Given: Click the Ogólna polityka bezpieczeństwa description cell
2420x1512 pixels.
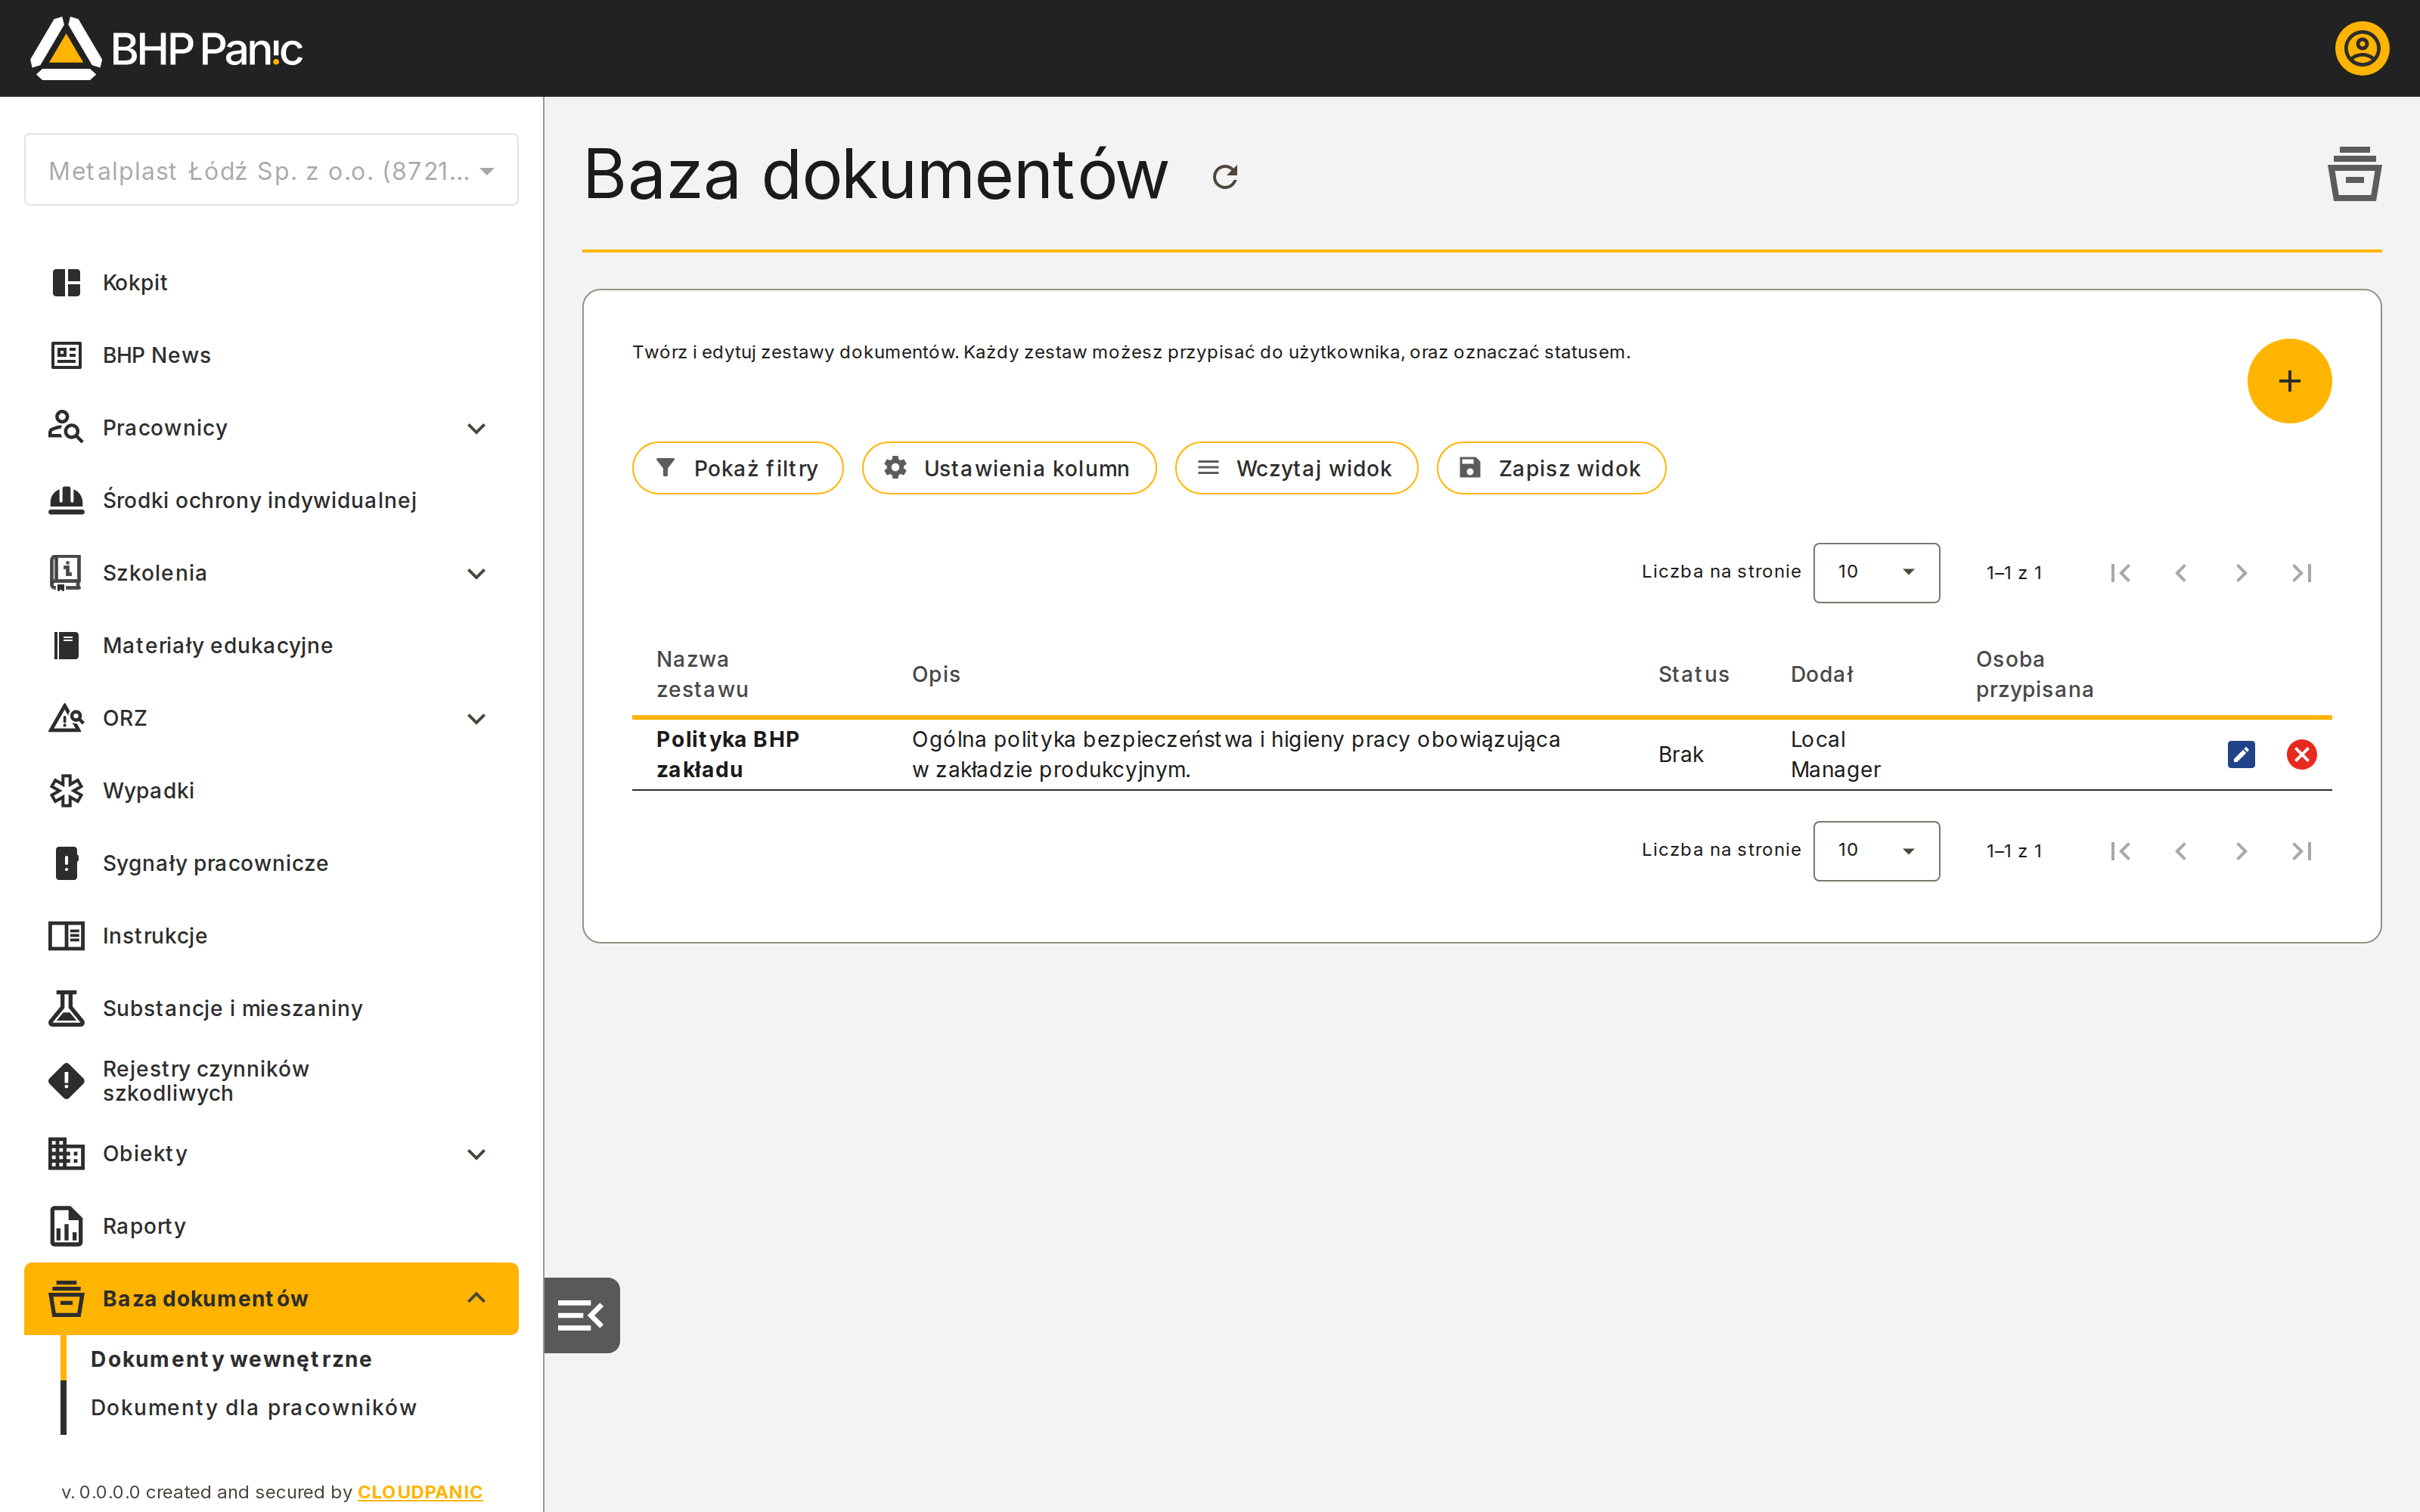Looking at the screenshot, I should (1236, 755).
